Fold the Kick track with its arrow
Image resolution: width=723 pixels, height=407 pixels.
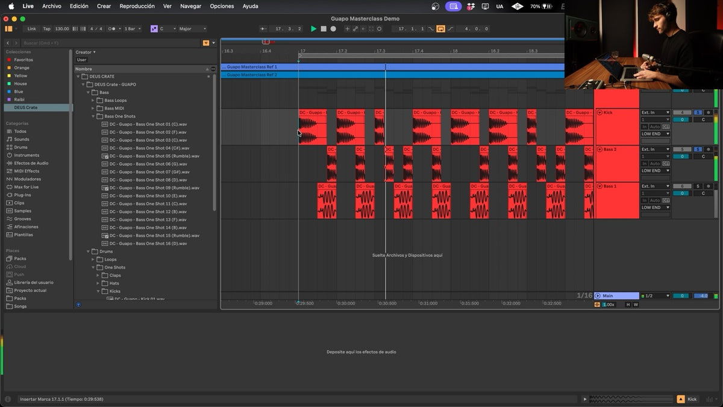click(599, 113)
